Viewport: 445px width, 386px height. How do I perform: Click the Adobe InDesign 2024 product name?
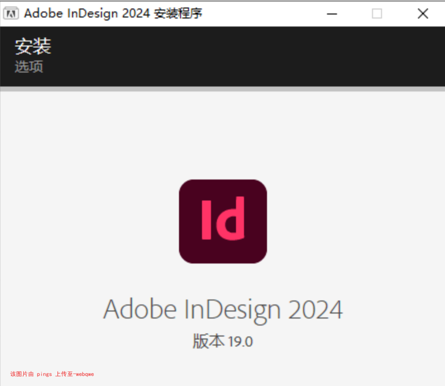(x=223, y=311)
